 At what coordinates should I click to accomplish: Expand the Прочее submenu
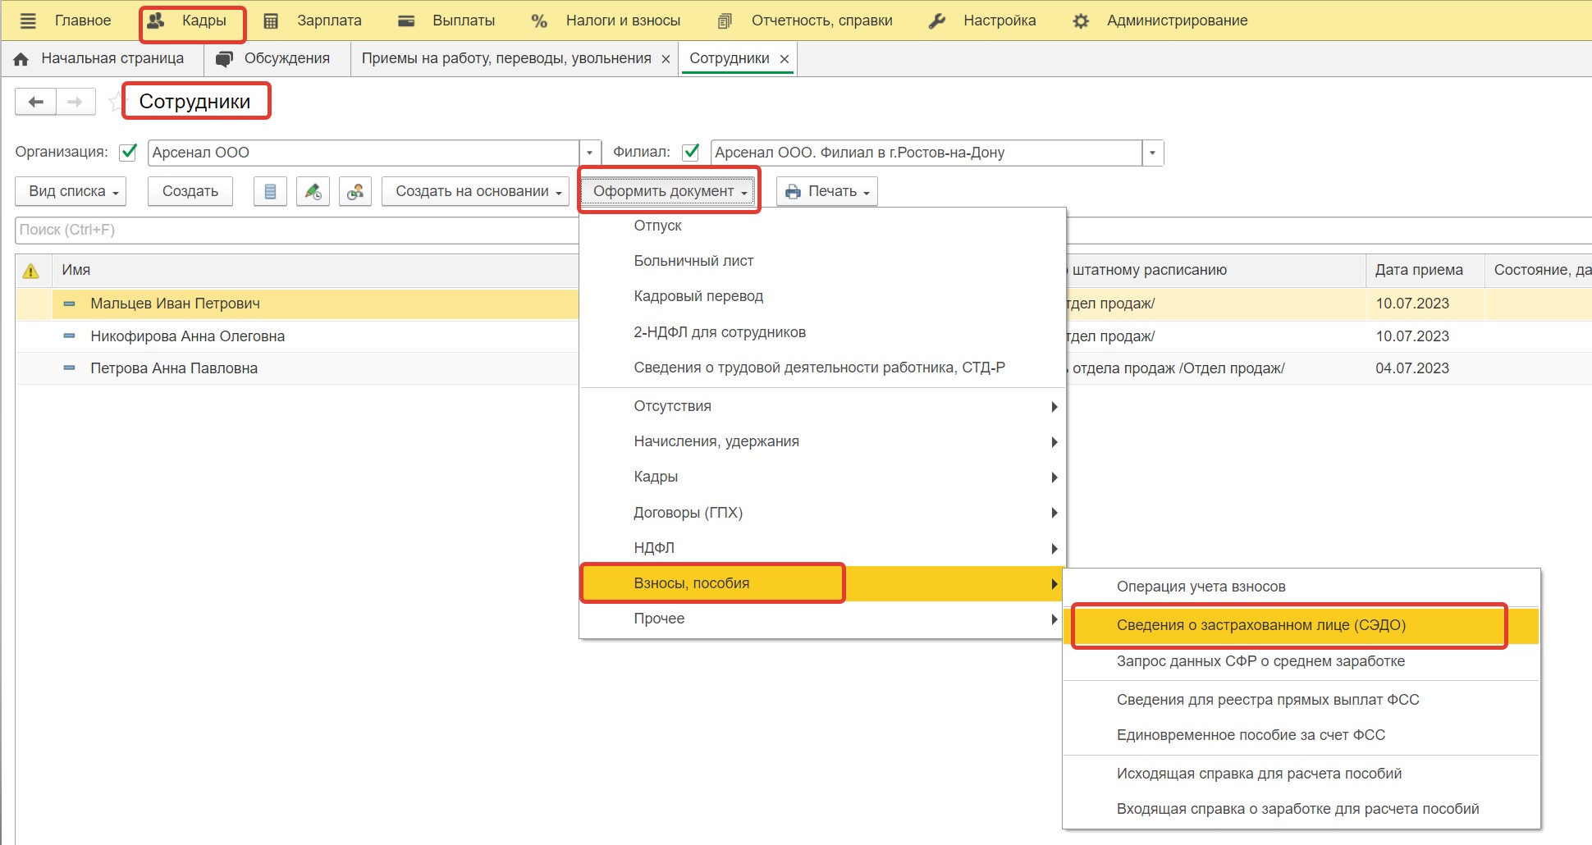[x=822, y=619]
